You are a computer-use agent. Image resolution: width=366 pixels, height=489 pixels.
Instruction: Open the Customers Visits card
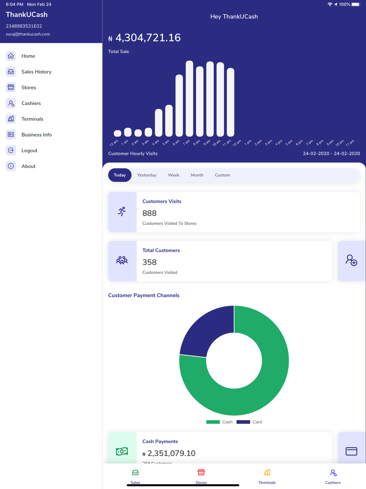[x=234, y=212]
